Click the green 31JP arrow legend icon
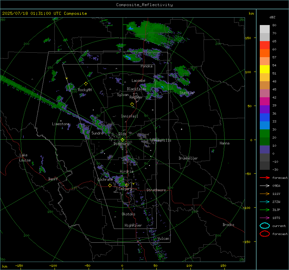The height and width of the screenshot is (270, 289). pos(265,210)
